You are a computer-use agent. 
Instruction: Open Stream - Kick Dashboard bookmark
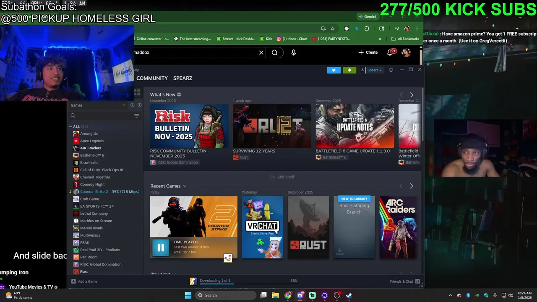(x=236, y=39)
